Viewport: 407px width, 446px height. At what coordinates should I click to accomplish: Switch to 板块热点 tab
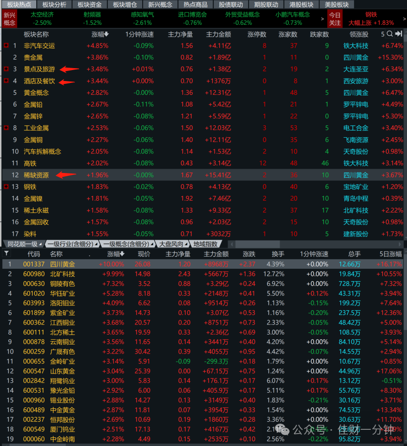[19, 5]
